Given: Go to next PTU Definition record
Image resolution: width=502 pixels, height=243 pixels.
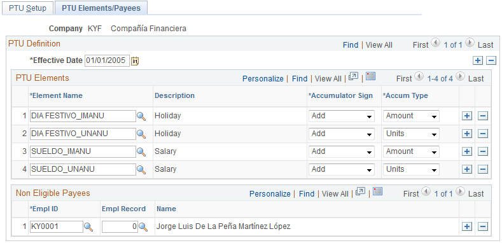Looking at the screenshot, I should coord(470,42).
